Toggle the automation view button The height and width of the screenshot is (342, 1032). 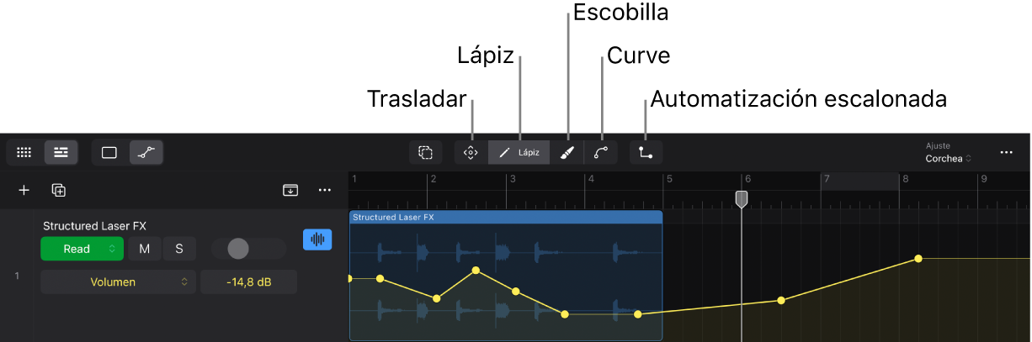click(x=146, y=152)
